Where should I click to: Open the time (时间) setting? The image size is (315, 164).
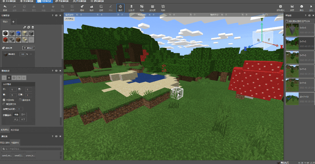click(142, 8)
